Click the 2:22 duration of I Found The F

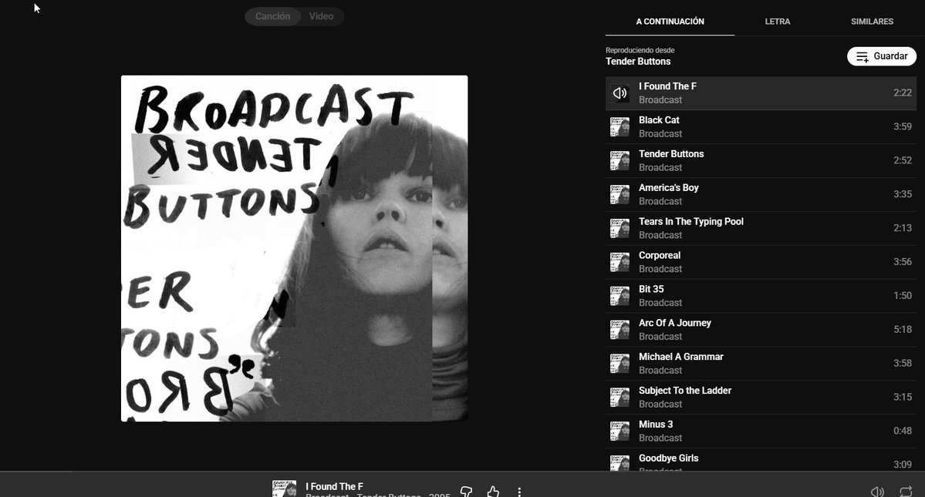coord(902,93)
